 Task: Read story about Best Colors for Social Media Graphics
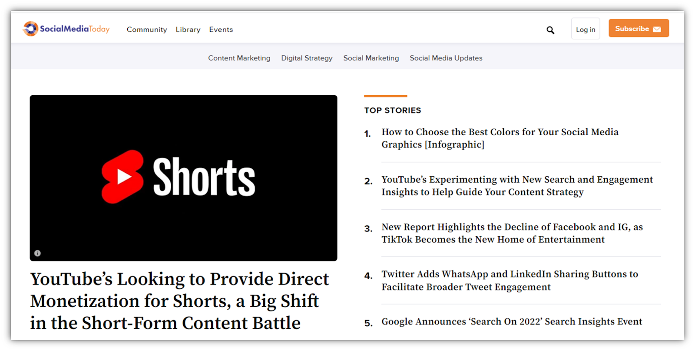point(500,138)
